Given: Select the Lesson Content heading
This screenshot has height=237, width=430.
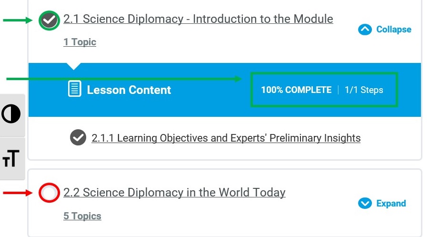Looking at the screenshot, I should [129, 90].
